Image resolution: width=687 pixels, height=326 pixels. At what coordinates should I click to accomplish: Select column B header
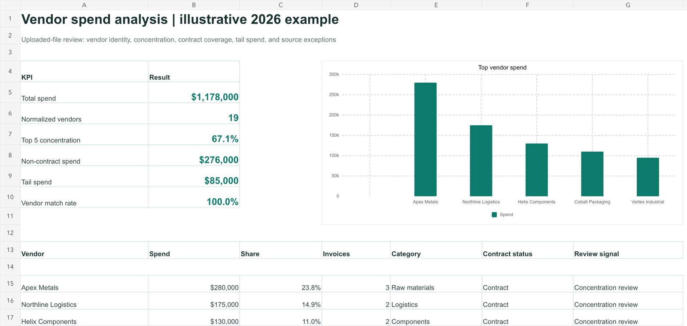[194, 5]
